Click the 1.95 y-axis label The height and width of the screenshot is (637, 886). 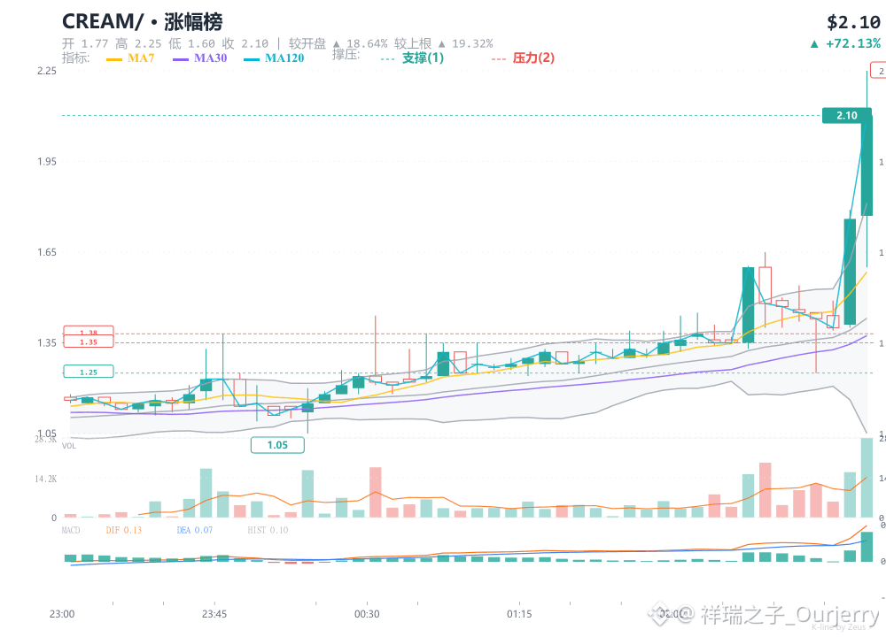tap(47, 161)
